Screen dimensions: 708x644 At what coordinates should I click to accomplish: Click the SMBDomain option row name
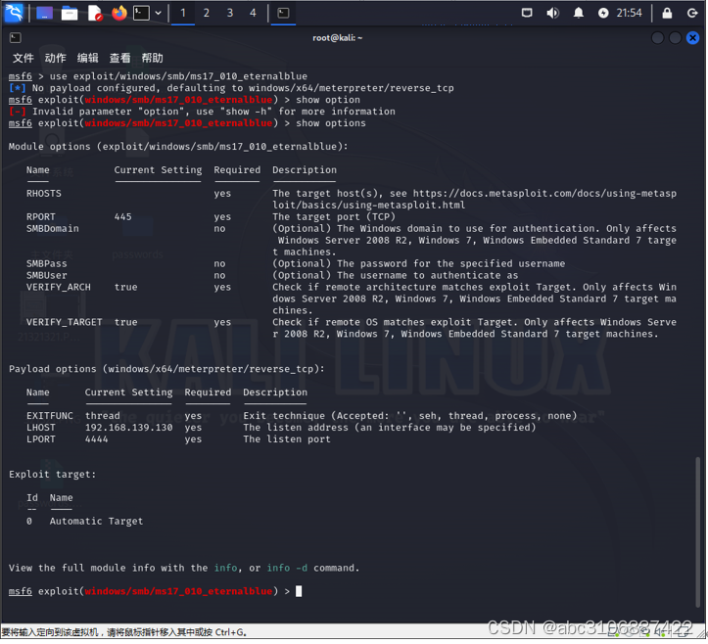point(52,229)
